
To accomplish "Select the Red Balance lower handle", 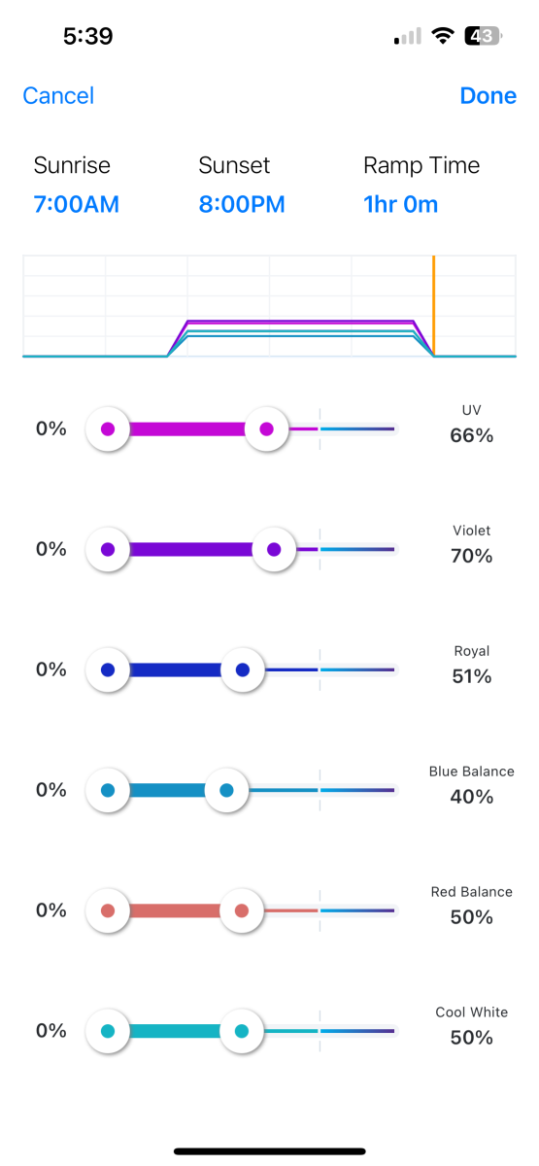I will click(x=108, y=910).
